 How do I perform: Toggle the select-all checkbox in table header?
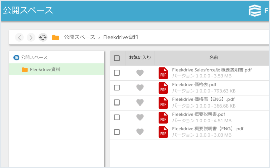point(117,58)
